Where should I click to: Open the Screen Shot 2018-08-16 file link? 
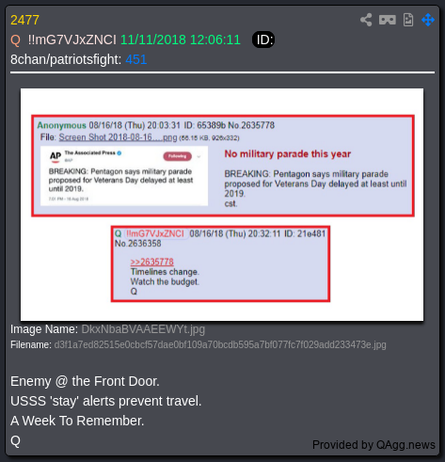pyautogui.click(x=118, y=137)
